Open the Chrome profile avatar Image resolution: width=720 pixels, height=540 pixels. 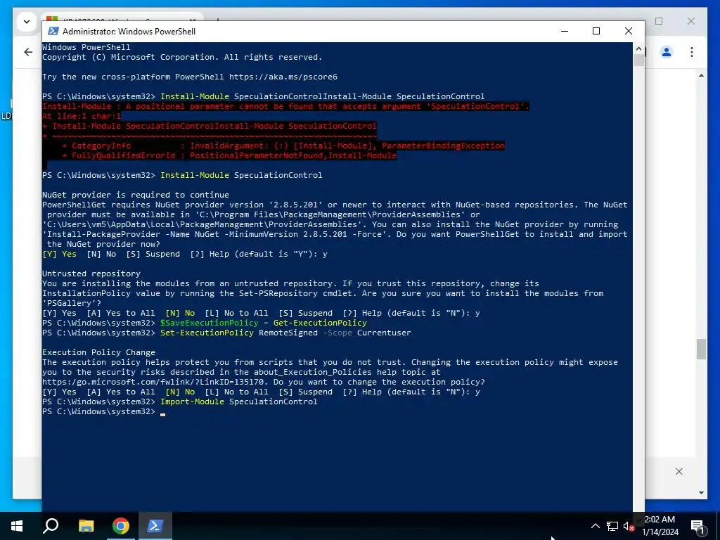667,52
